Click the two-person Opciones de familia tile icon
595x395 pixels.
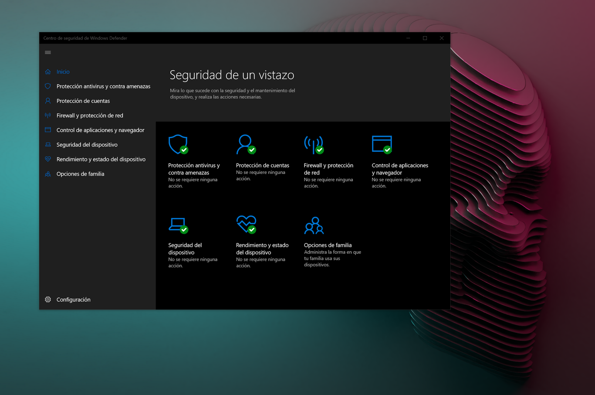[314, 225]
